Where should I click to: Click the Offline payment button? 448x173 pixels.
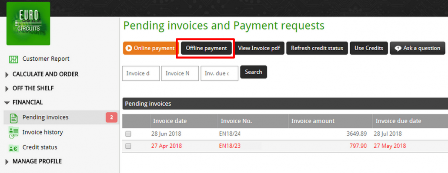click(x=206, y=48)
